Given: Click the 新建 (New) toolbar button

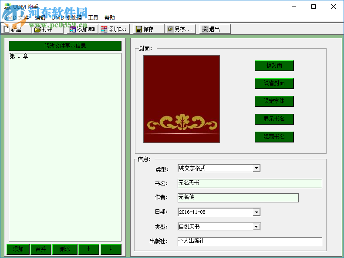Looking at the screenshot, I should [17, 29].
